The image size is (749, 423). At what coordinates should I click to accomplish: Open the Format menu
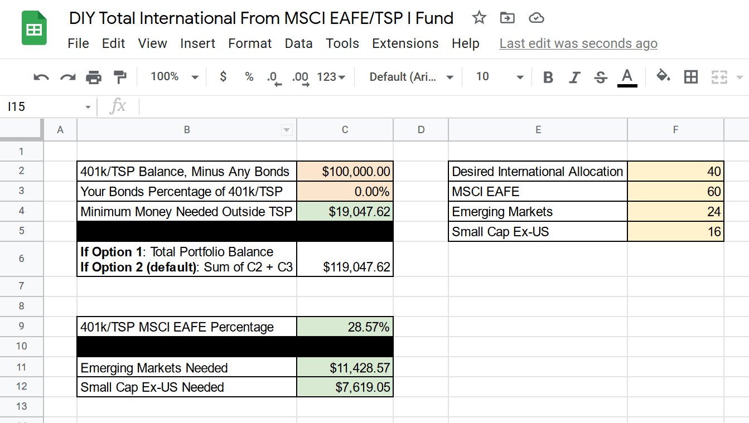tap(250, 43)
